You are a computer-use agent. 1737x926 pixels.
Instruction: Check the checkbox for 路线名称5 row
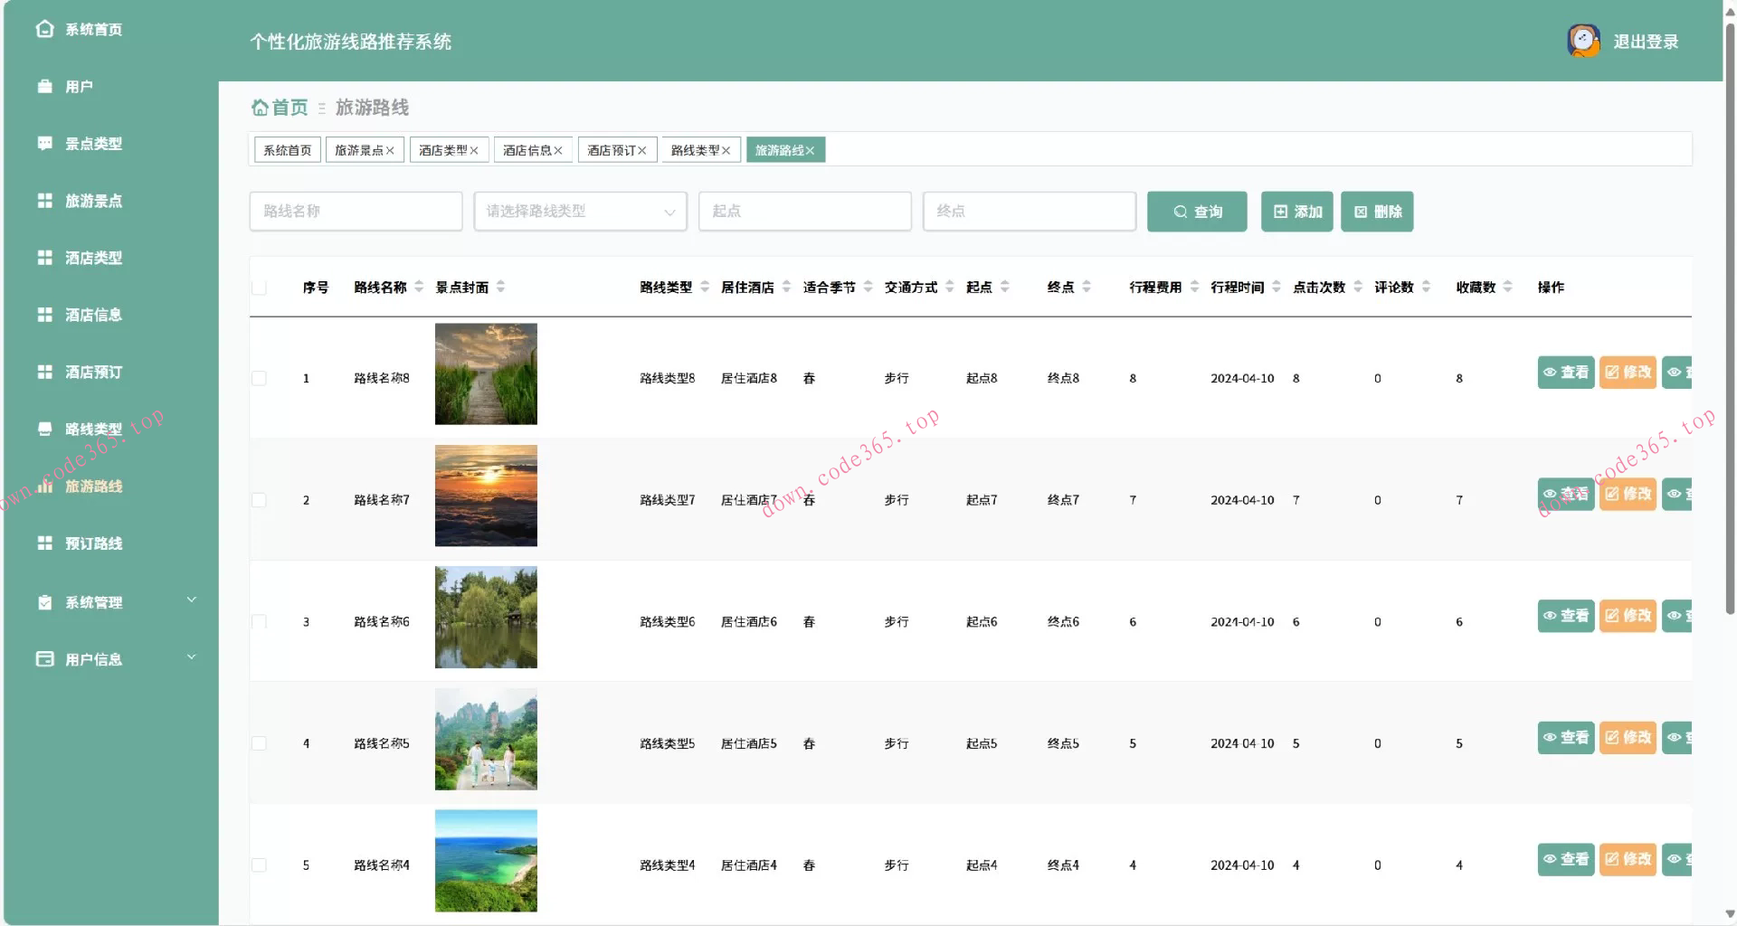point(260,742)
